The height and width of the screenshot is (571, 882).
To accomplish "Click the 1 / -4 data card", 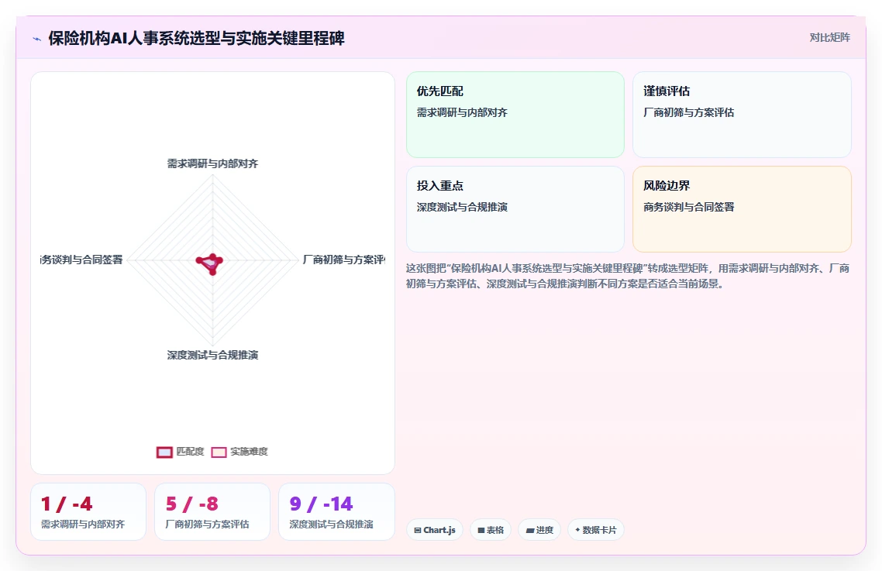I will [88, 511].
